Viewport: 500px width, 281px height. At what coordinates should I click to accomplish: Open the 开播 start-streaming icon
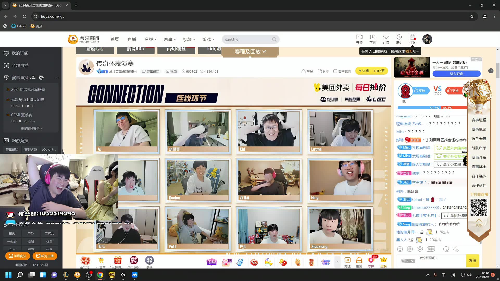click(x=359, y=39)
